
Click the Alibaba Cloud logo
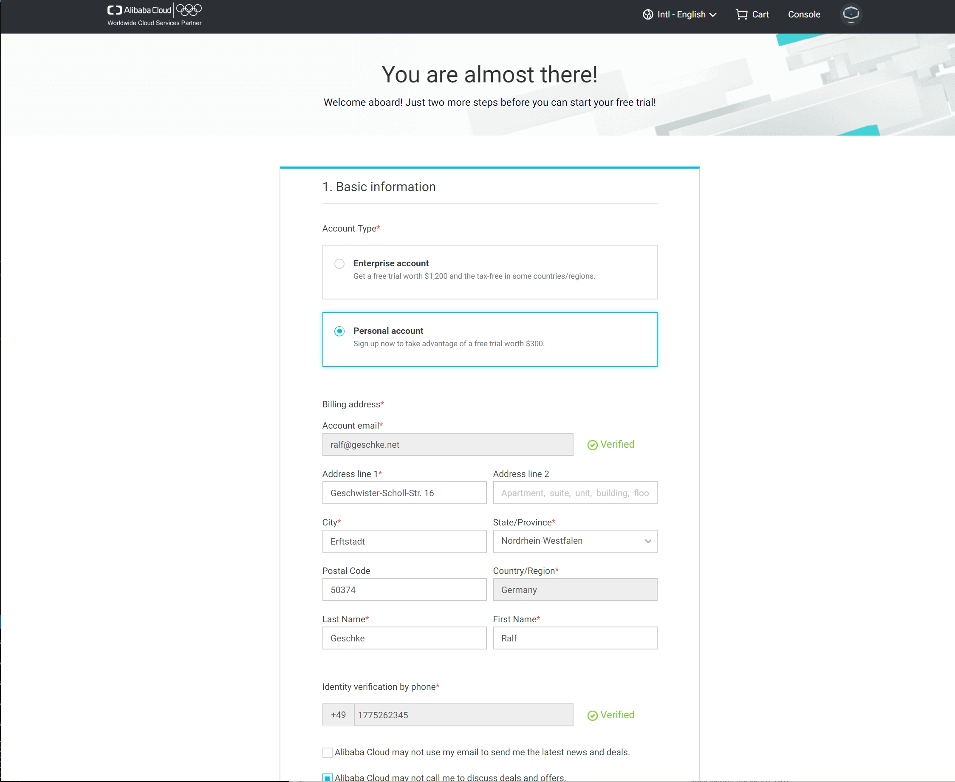pyautogui.click(x=139, y=10)
